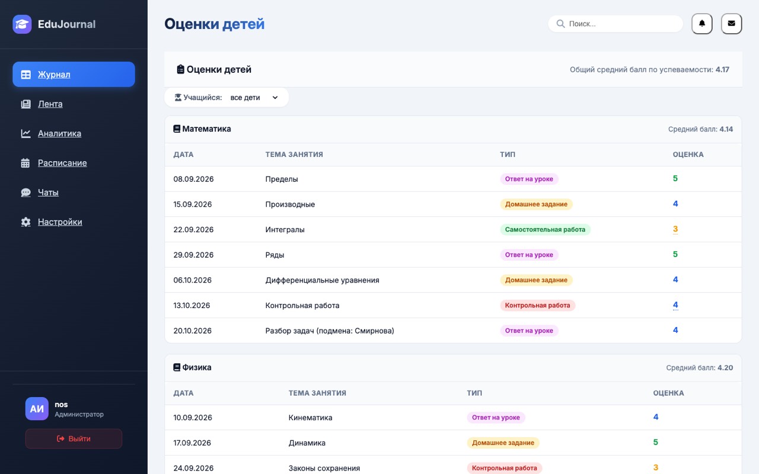Click the Лента newspaper icon
The height and width of the screenshot is (474, 759).
coord(25,104)
